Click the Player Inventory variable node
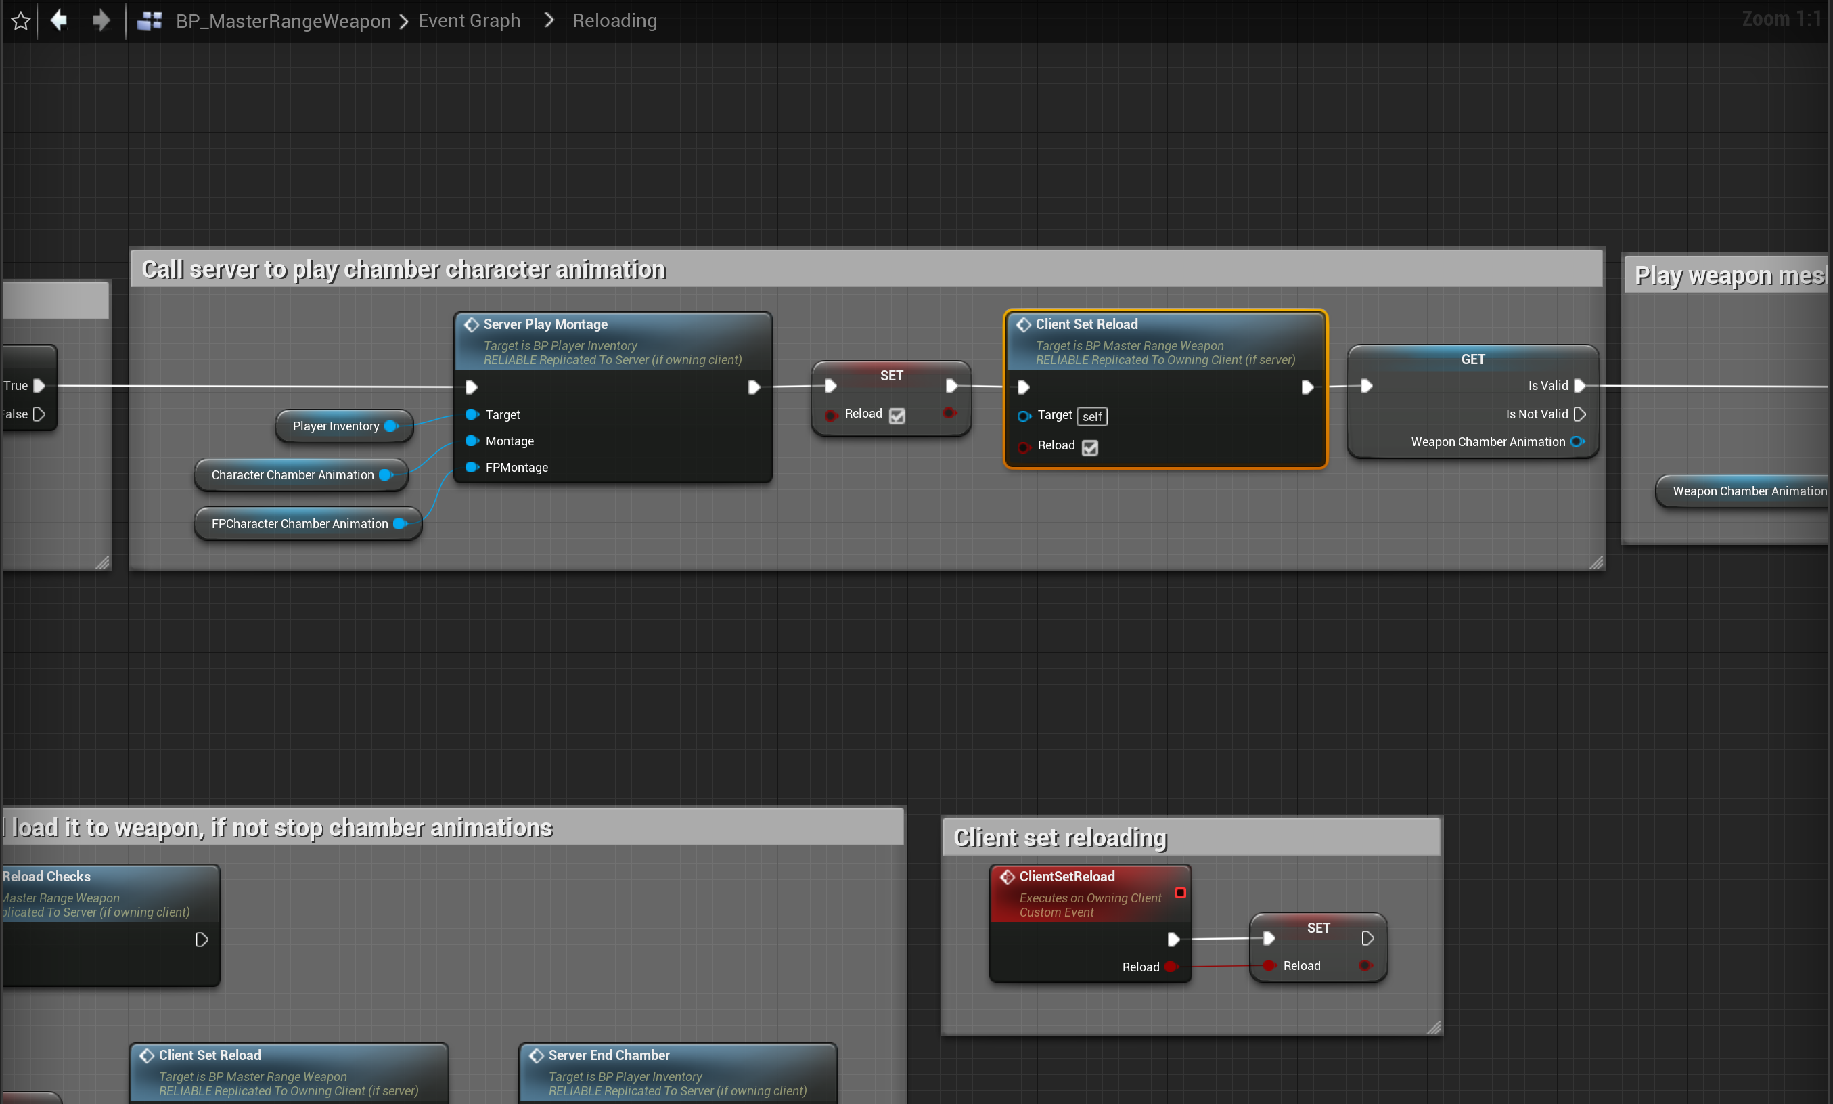The image size is (1833, 1104). [x=336, y=426]
